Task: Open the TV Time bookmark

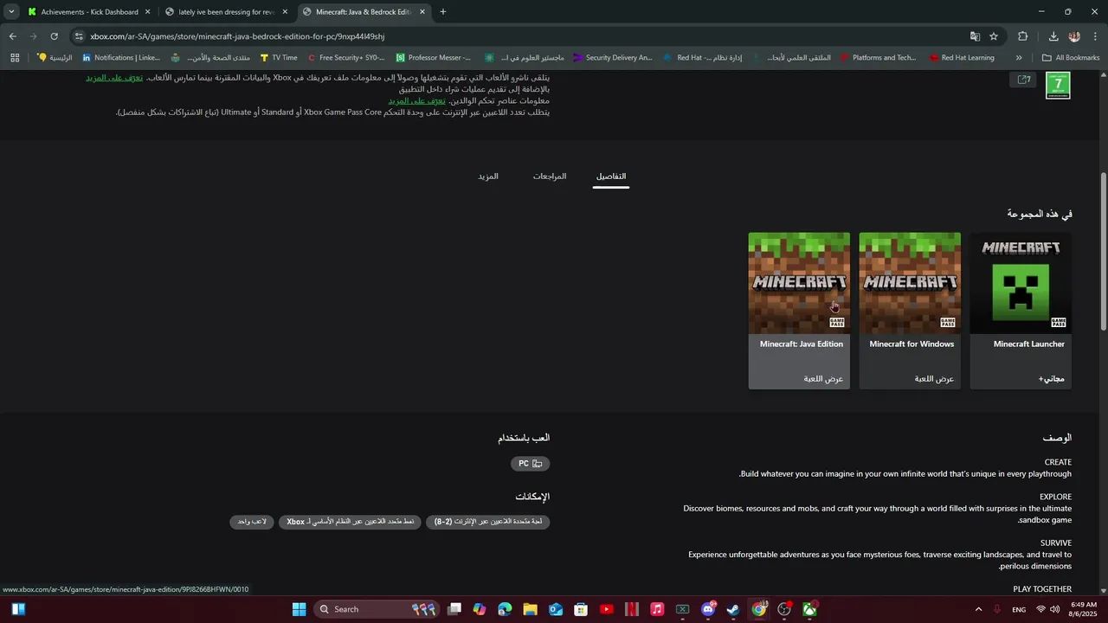Action: click(278, 58)
